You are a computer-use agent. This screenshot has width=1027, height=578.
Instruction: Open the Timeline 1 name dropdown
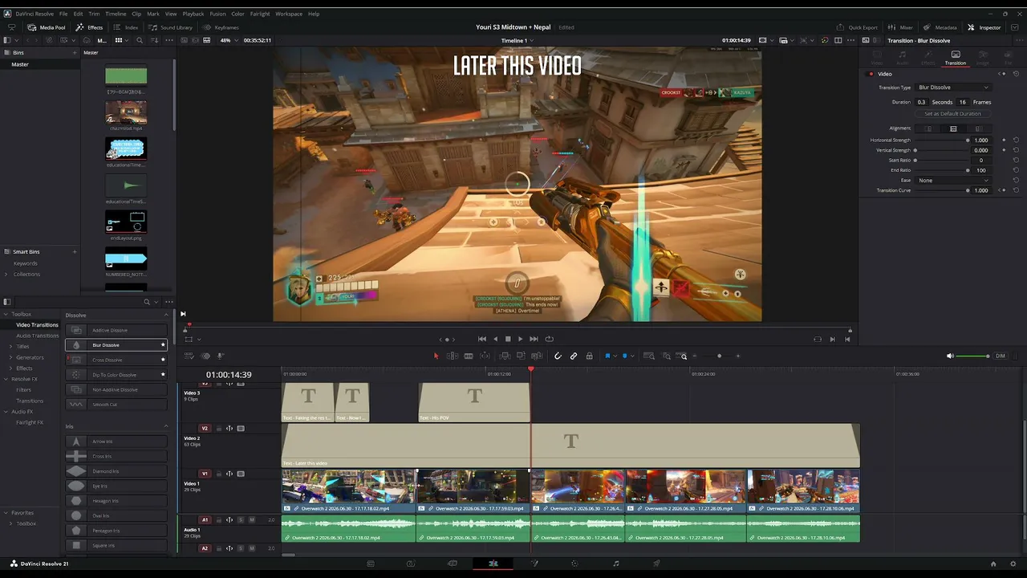click(516, 40)
